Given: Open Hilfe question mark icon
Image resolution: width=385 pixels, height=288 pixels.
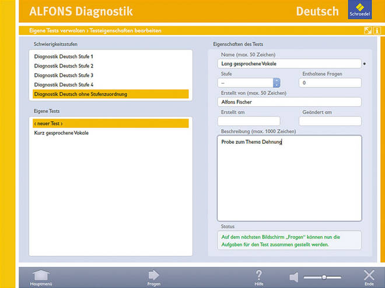Looking at the screenshot, I should coord(259,275).
